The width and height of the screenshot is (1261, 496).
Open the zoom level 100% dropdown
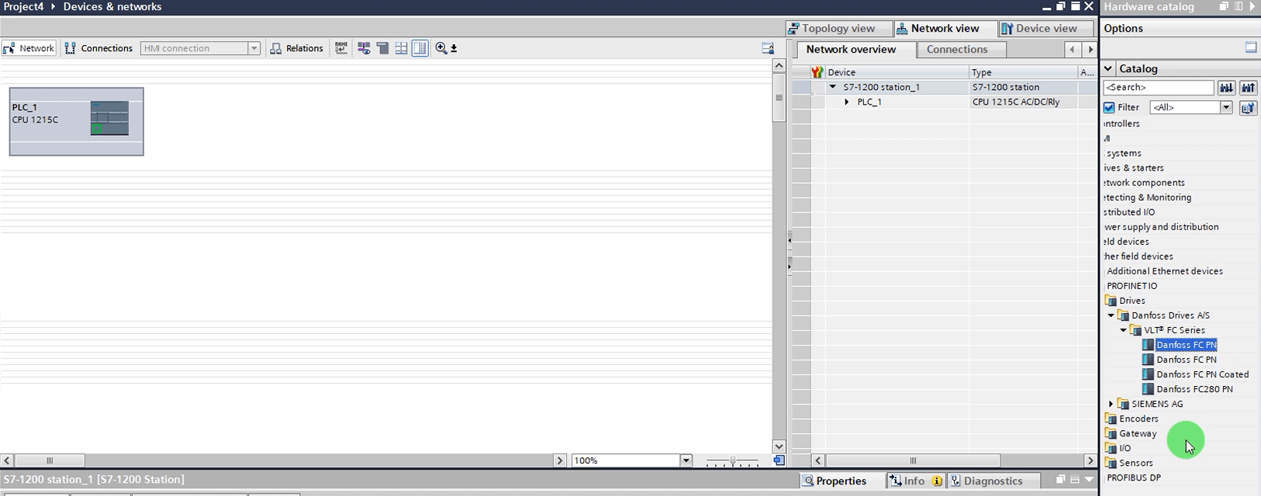[x=686, y=460]
